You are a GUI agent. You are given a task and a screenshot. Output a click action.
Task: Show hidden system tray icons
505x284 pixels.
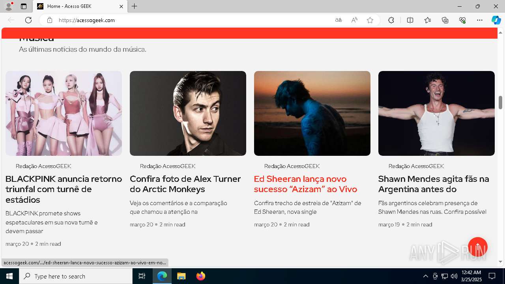coord(425,276)
